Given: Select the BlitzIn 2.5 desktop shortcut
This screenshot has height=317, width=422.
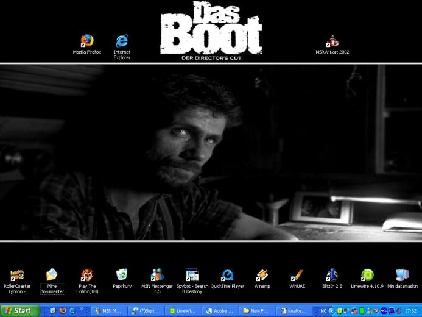Looking at the screenshot, I should click(332, 279).
